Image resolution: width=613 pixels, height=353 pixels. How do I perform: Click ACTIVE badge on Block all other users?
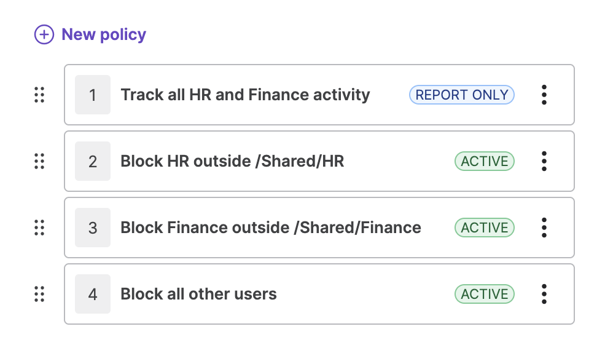click(485, 294)
